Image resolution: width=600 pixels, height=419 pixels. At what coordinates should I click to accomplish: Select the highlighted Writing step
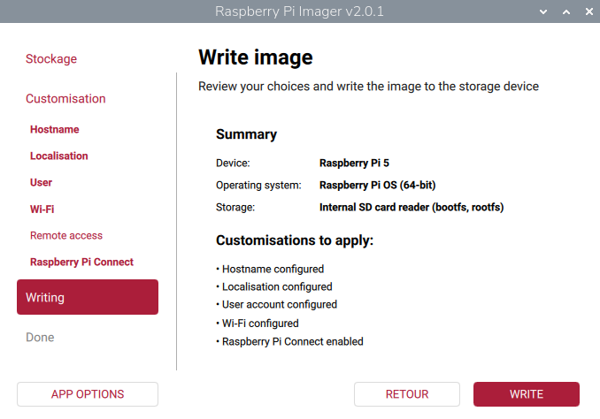pos(88,297)
